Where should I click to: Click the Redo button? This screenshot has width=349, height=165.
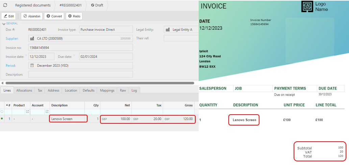tap(74, 16)
